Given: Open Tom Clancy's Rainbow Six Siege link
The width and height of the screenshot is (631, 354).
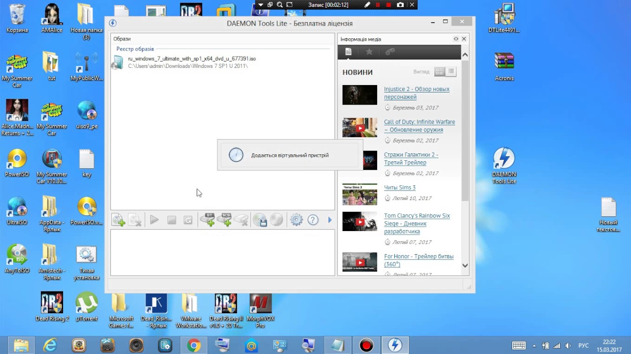Looking at the screenshot, I should tap(417, 223).
